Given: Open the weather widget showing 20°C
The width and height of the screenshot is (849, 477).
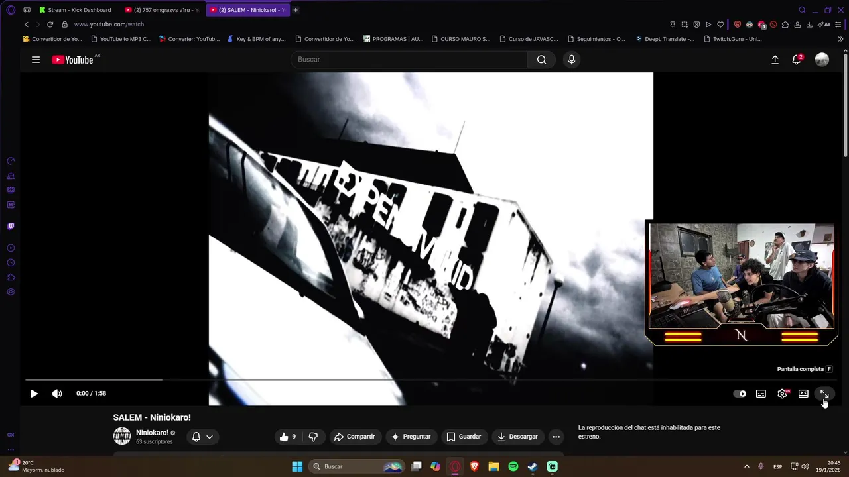Looking at the screenshot, I should point(36,466).
